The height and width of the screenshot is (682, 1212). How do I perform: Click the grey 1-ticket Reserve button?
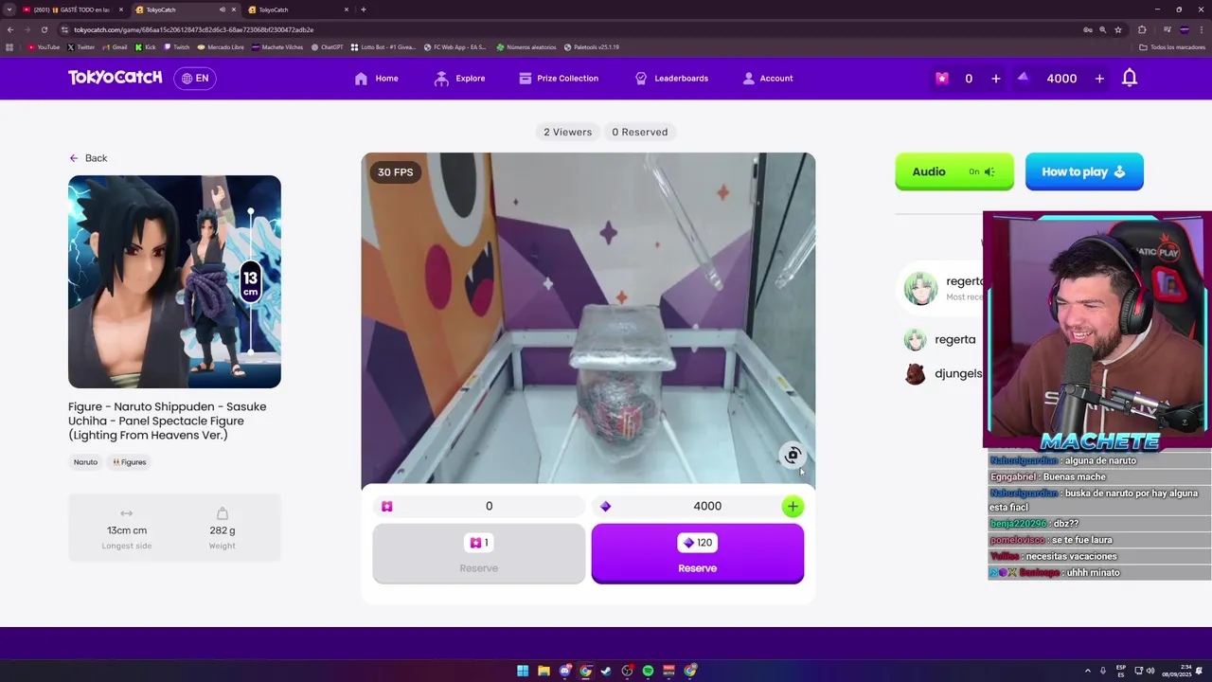(x=479, y=554)
